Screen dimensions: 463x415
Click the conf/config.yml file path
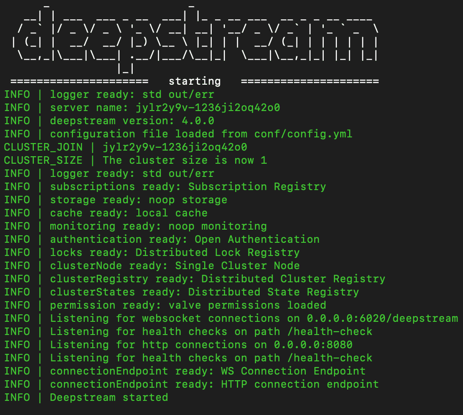click(x=303, y=134)
